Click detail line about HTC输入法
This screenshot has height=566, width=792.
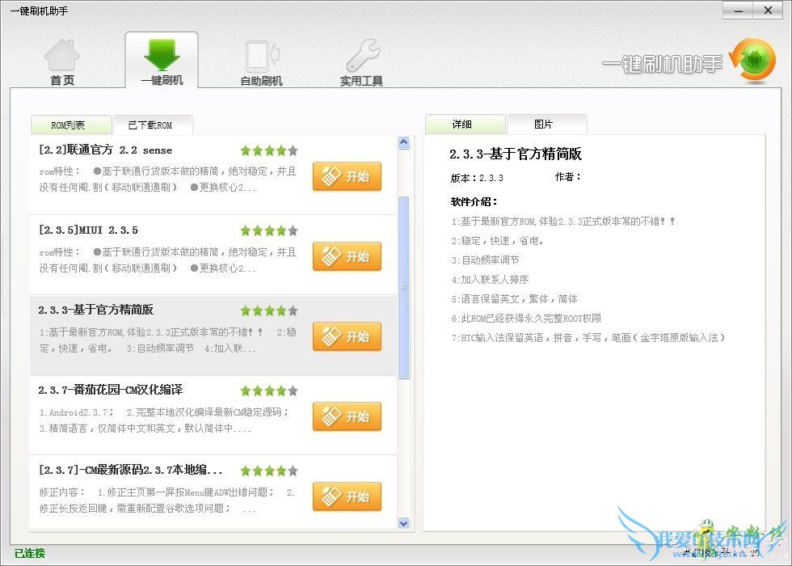[x=588, y=338]
